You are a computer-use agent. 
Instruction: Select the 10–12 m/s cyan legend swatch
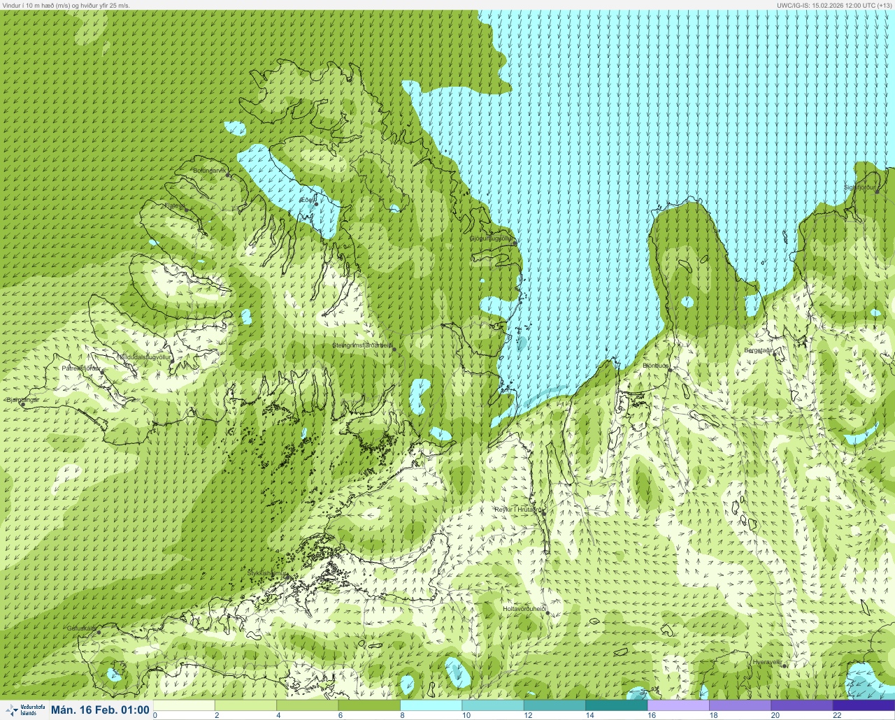point(493,705)
